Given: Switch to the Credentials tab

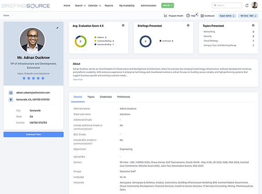Looking at the screenshot, I should 106,97.
